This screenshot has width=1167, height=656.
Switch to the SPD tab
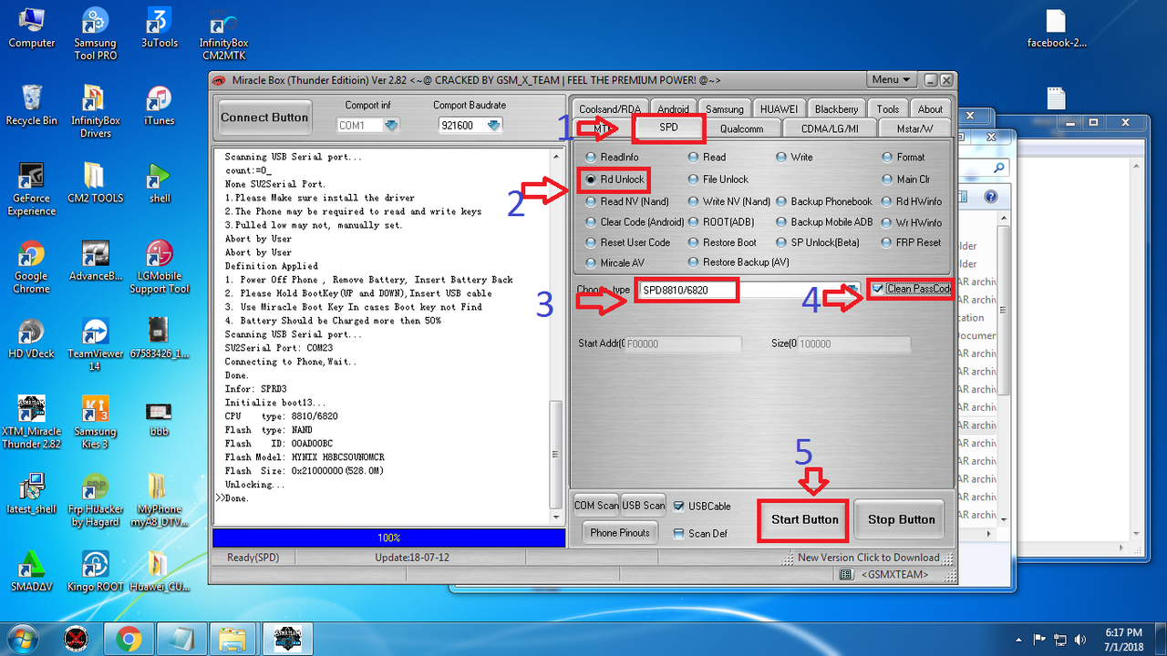pyautogui.click(x=668, y=128)
